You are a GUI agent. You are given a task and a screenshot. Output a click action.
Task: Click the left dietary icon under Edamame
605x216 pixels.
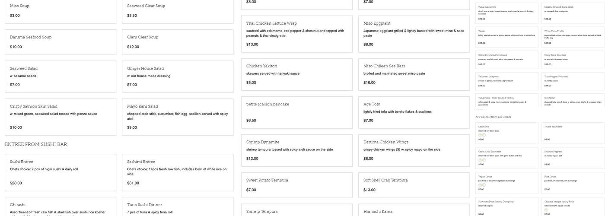(x=480, y=135)
